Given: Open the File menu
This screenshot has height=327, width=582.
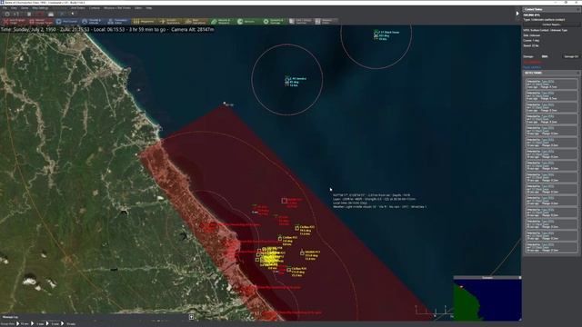Looking at the screenshot, I should click(x=5, y=8).
